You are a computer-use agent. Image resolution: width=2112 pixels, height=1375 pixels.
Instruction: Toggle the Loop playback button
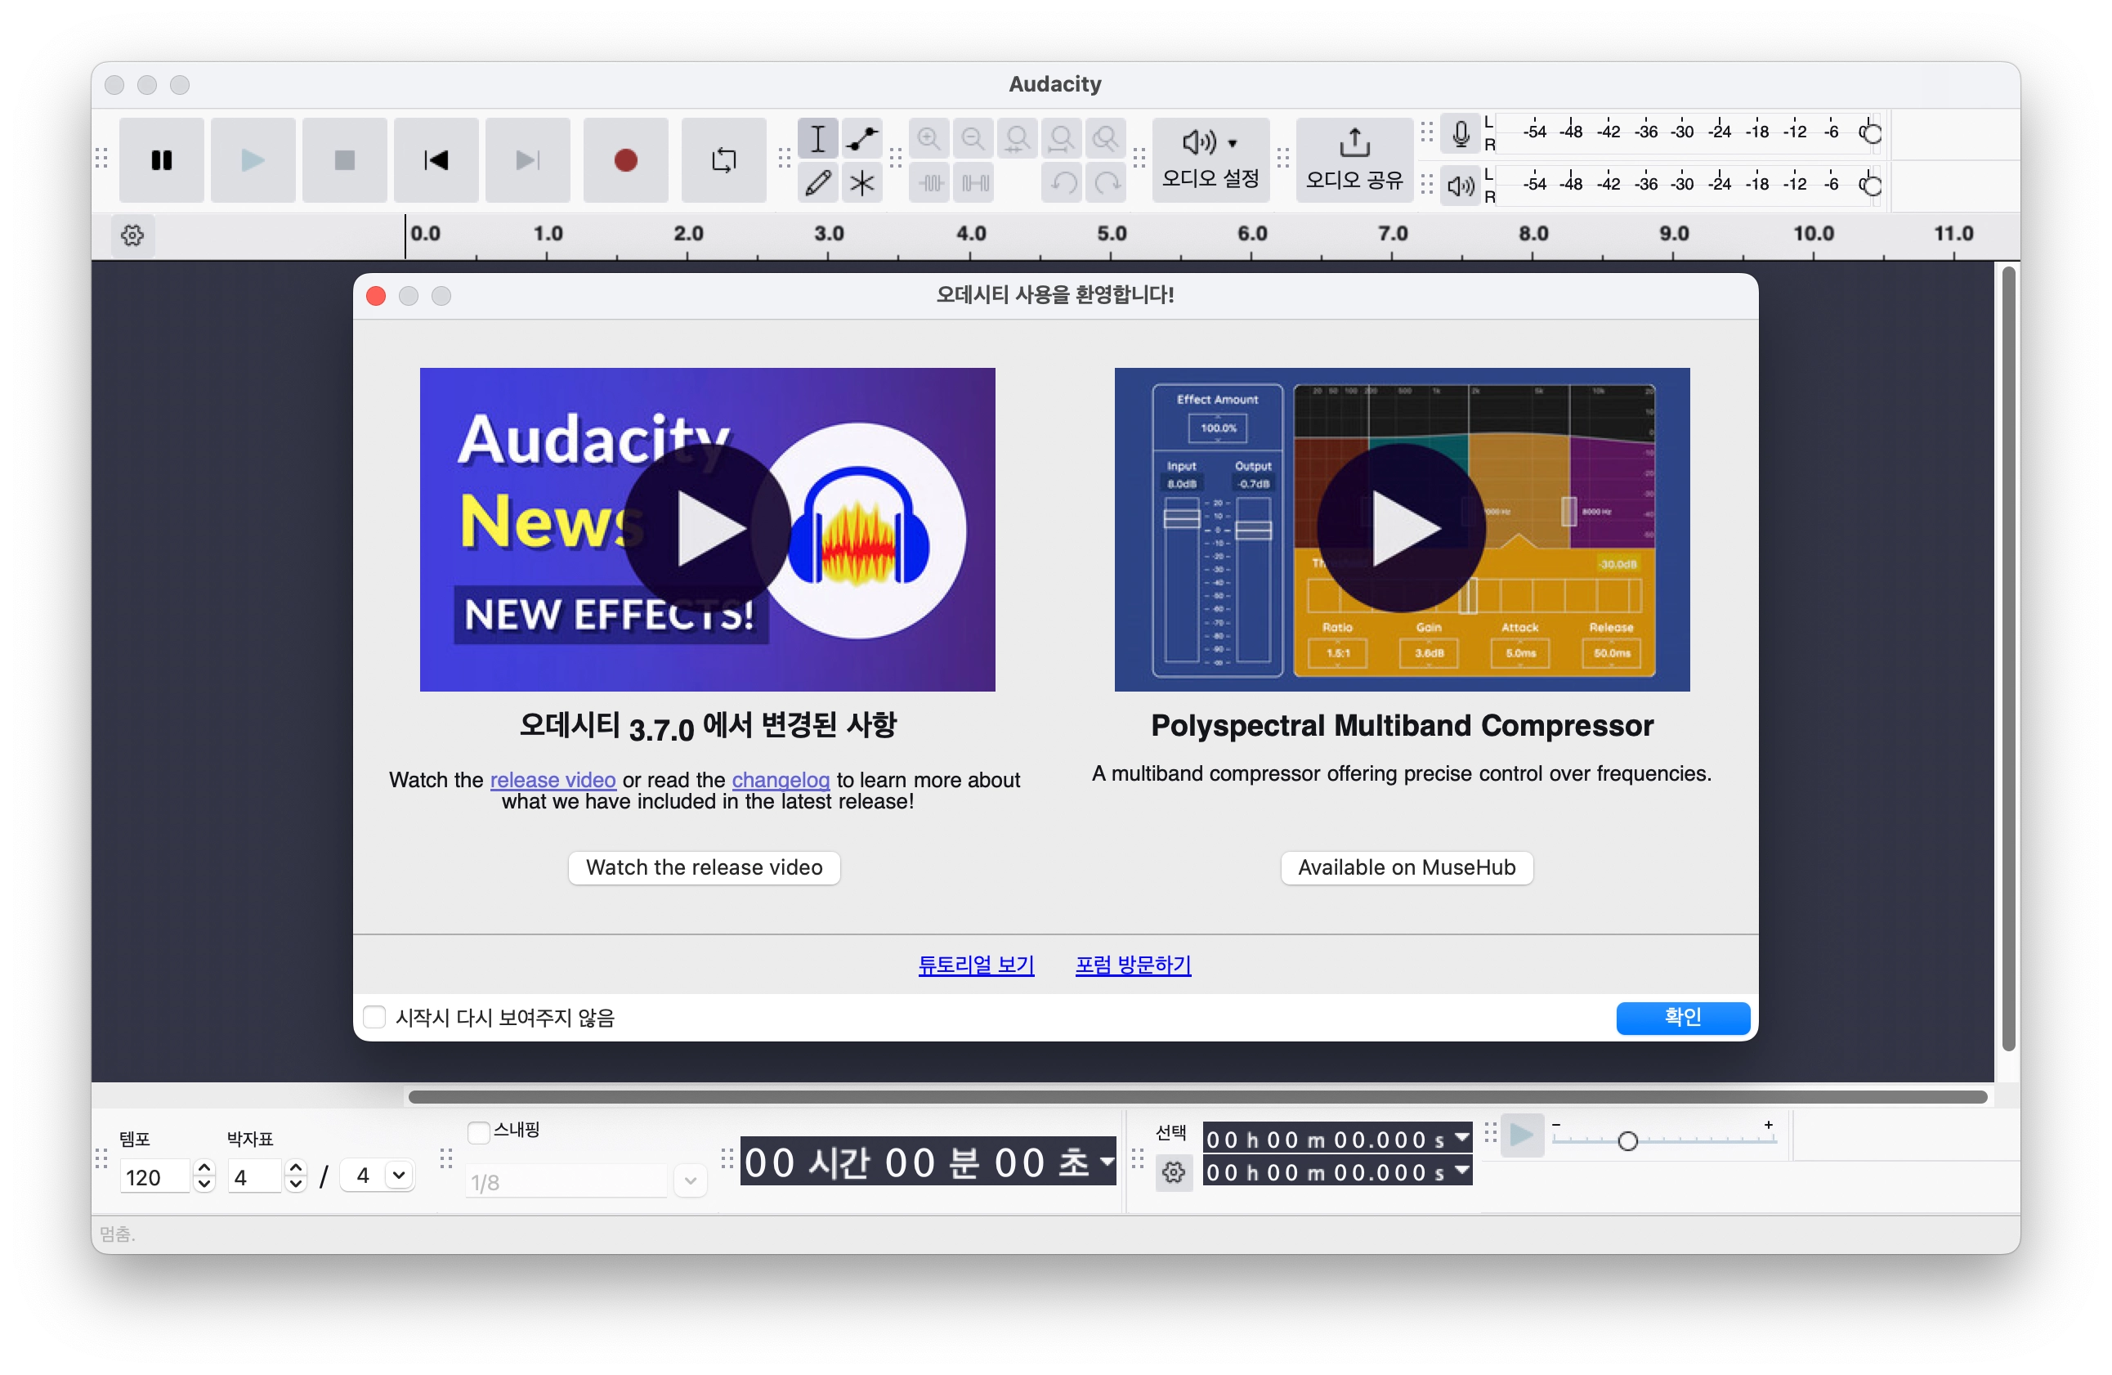click(x=723, y=159)
